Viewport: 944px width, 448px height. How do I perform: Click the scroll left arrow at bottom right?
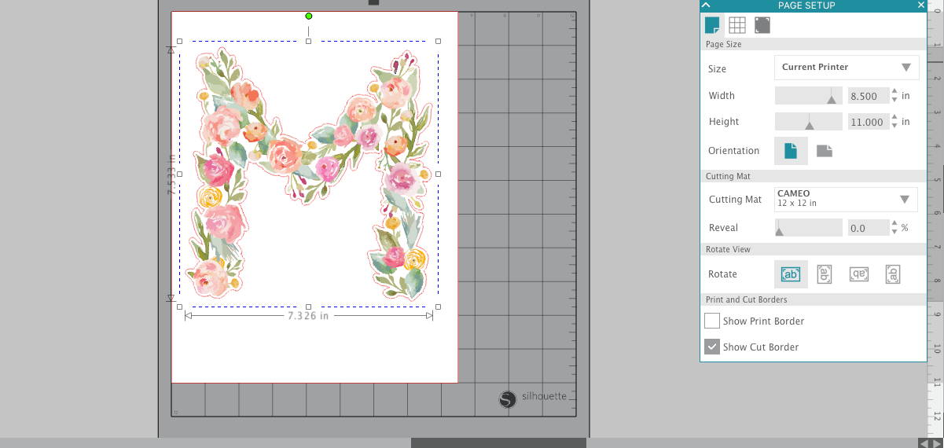tap(926, 443)
